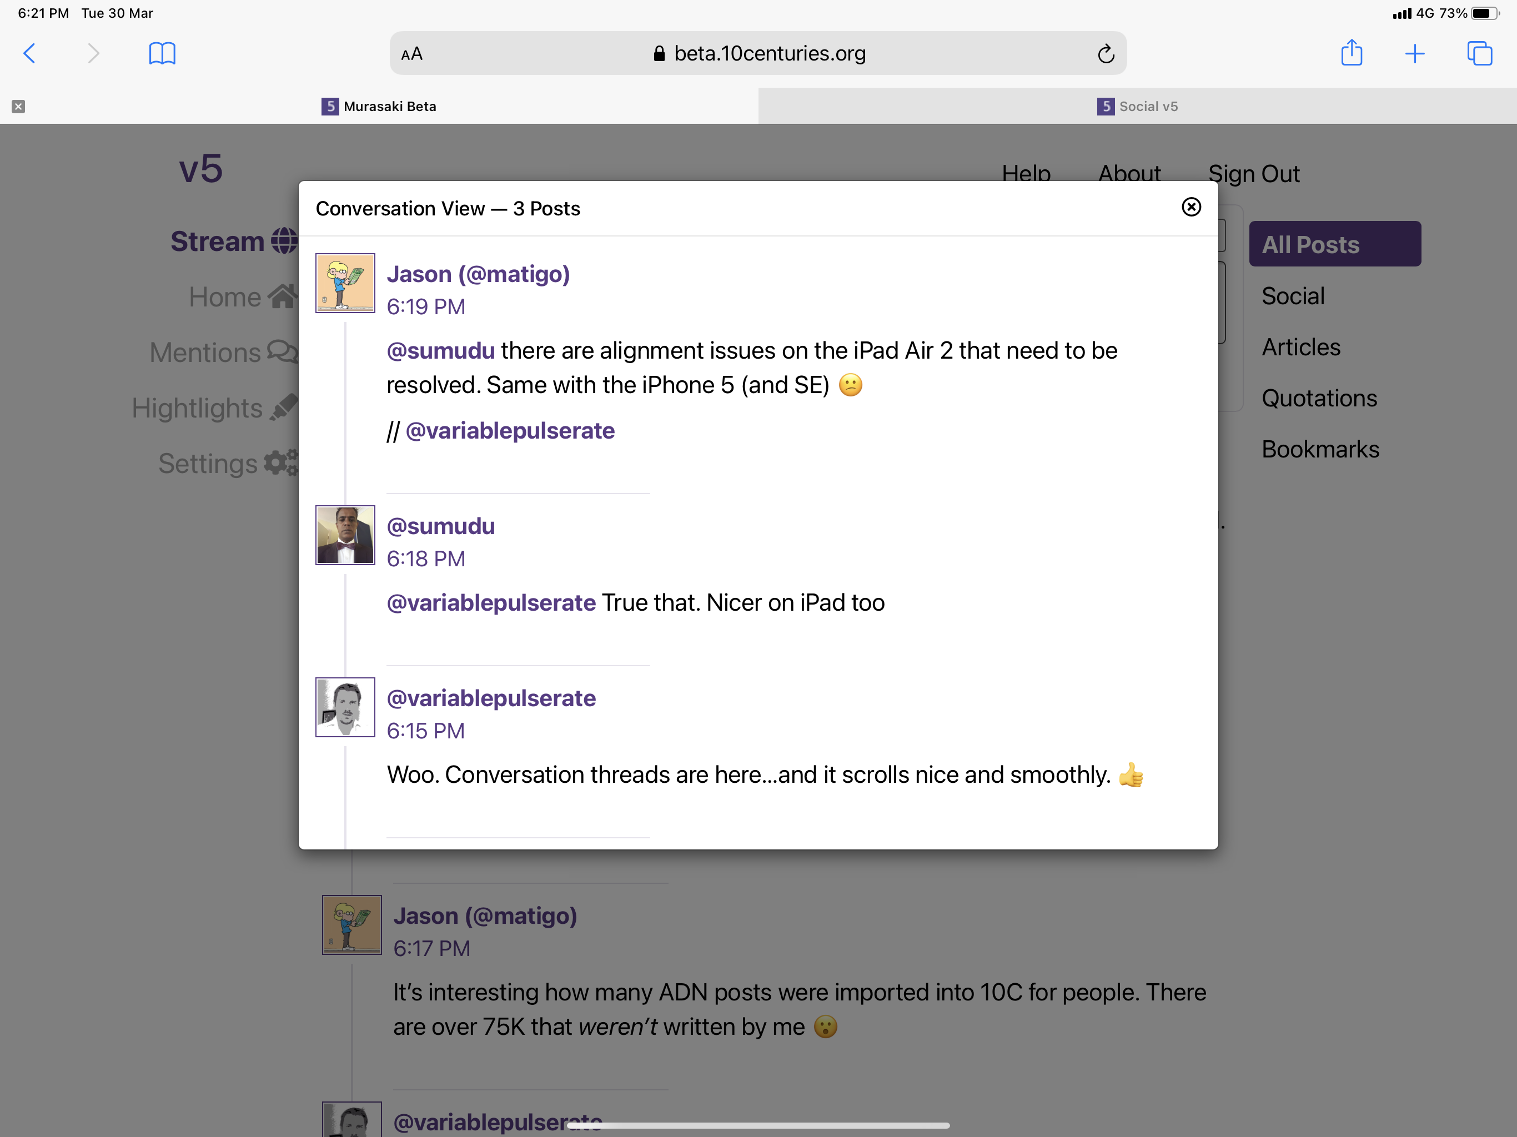Select the Murasaki Beta tab
Image resolution: width=1517 pixels, height=1137 pixels.
pos(379,106)
